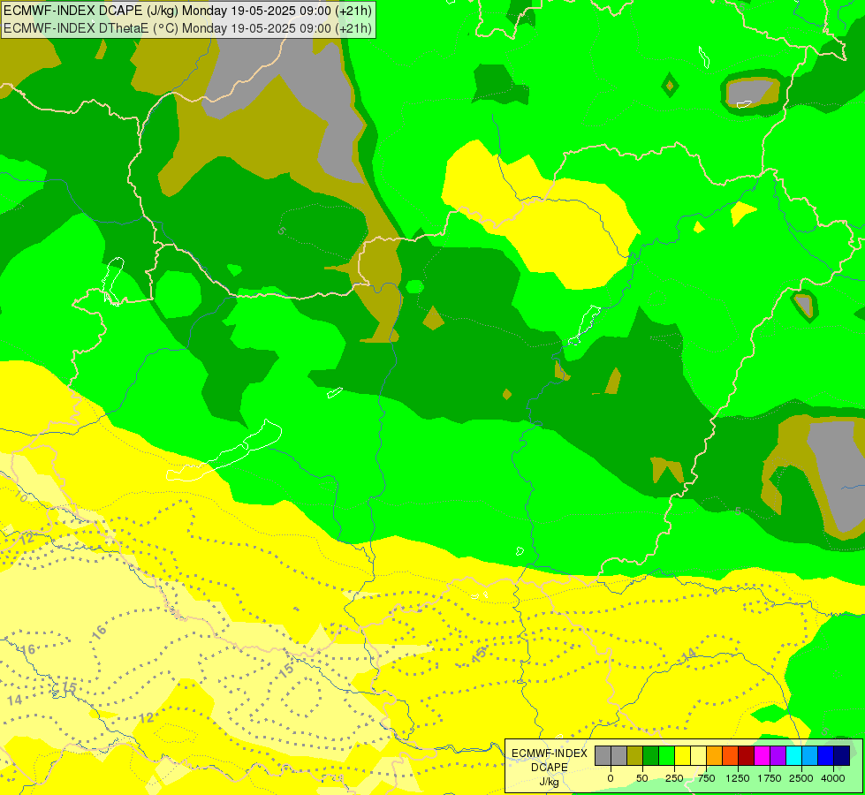This screenshot has height=795, width=865.
Task: Click the magenta legend swatch
Action: [762, 755]
